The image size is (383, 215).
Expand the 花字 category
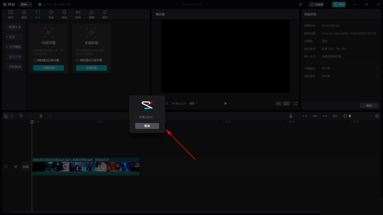[x=12, y=37]
